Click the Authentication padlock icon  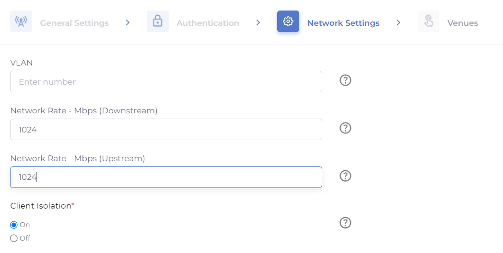click(x=157, y=22)
